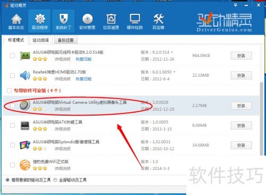Open 详细说明 for ASUS Splendid tool
Image resolution: width=266 pixels, height=195 pixels.
62,149
